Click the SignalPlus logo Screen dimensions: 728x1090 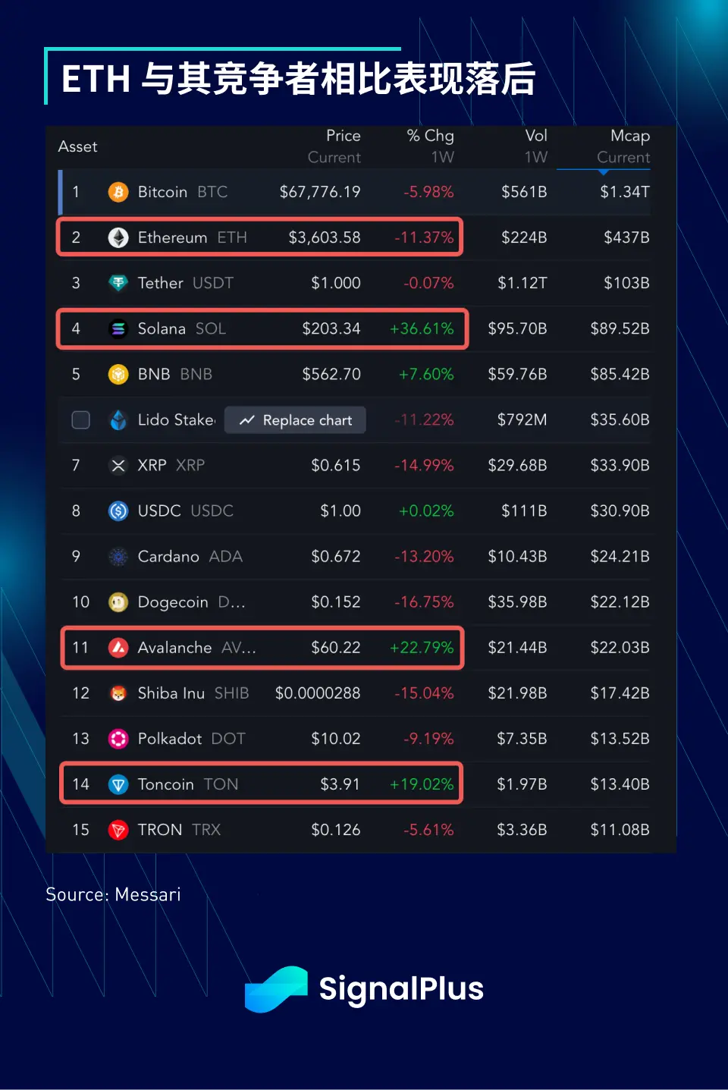click(364, 988)
